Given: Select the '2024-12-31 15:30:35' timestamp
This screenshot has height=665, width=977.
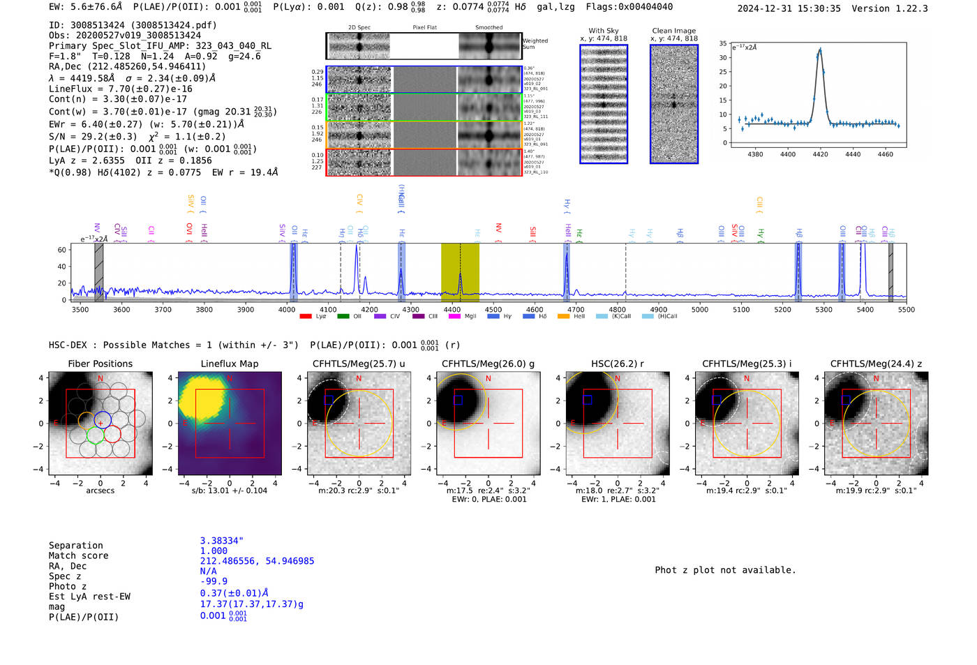Looking at the screenshot, I should pyautogui.click(x=789, y=8).
